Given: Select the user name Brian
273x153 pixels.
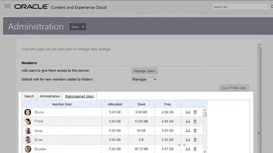Looking at the screenshot, I should coord(39,140).
